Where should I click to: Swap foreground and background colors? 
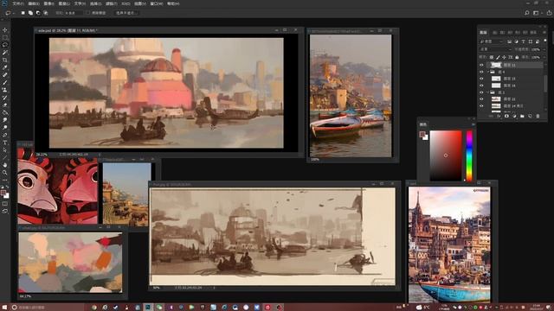[7, 187]
